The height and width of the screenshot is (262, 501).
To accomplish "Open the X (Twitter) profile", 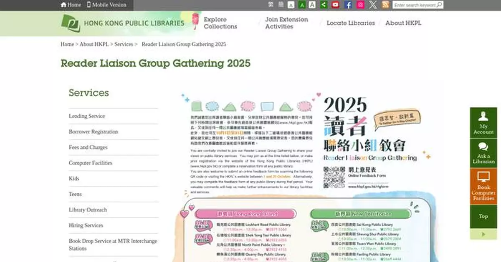I will pyautogui.click(x=373, y=5).
